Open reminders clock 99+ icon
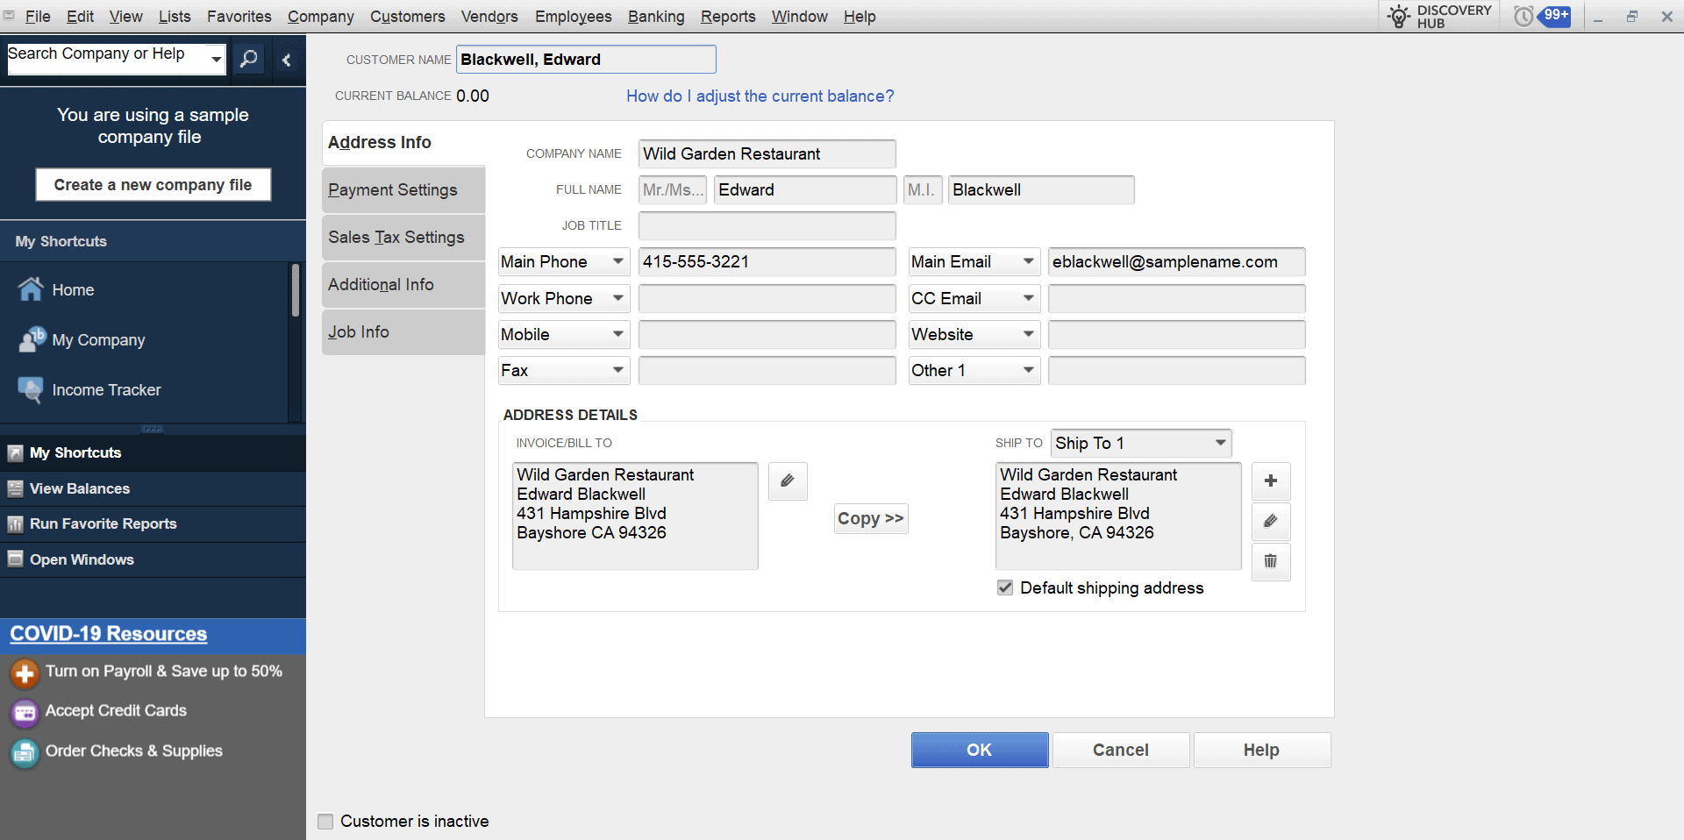 pyautogui.click(x=1542, y=16)
